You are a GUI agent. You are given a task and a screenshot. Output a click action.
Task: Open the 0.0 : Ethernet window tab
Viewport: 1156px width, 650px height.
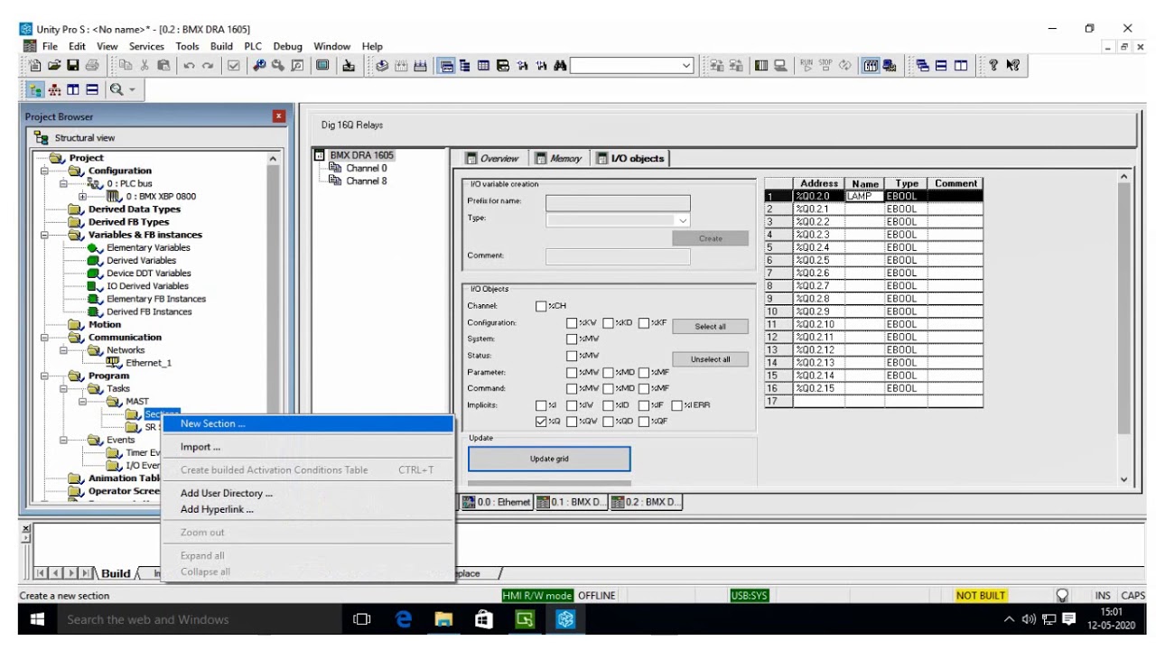click(496, 502)
